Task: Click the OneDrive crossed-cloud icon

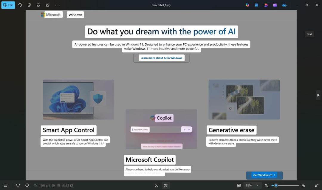Action: coord(284,5)
